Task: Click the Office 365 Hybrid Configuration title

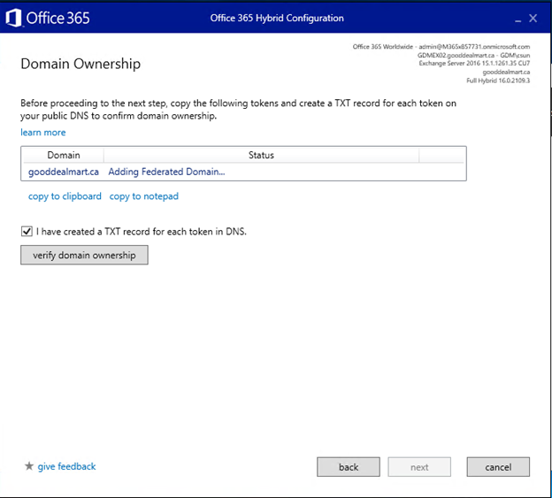Action: [277, 18]
